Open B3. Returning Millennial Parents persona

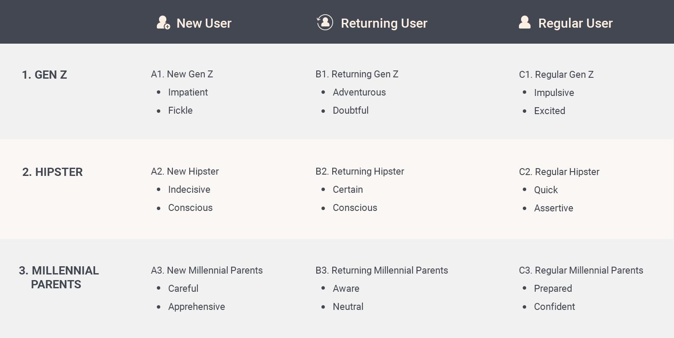click(382, 271)
